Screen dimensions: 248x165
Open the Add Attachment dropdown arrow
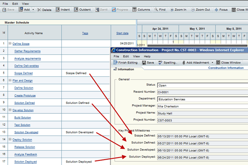tap(212, 62)
